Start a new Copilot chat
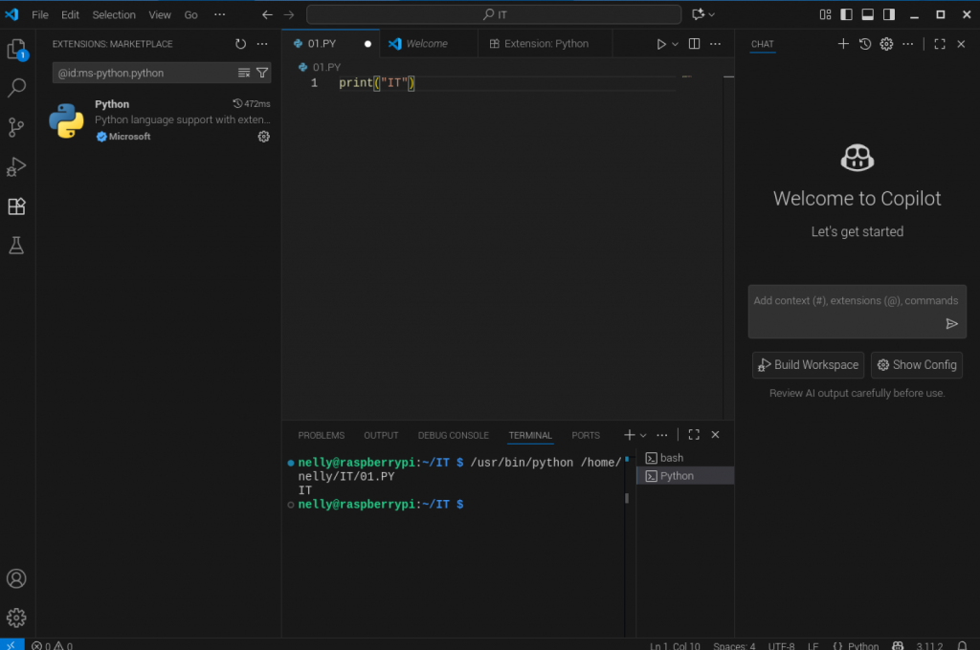The width and height of the screenshot is (980, 650). click(843, 44)
